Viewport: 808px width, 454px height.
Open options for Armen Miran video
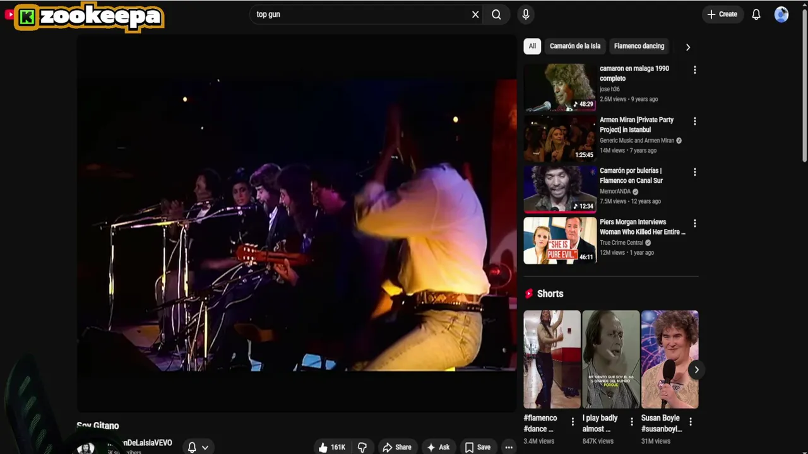(695, 121)
